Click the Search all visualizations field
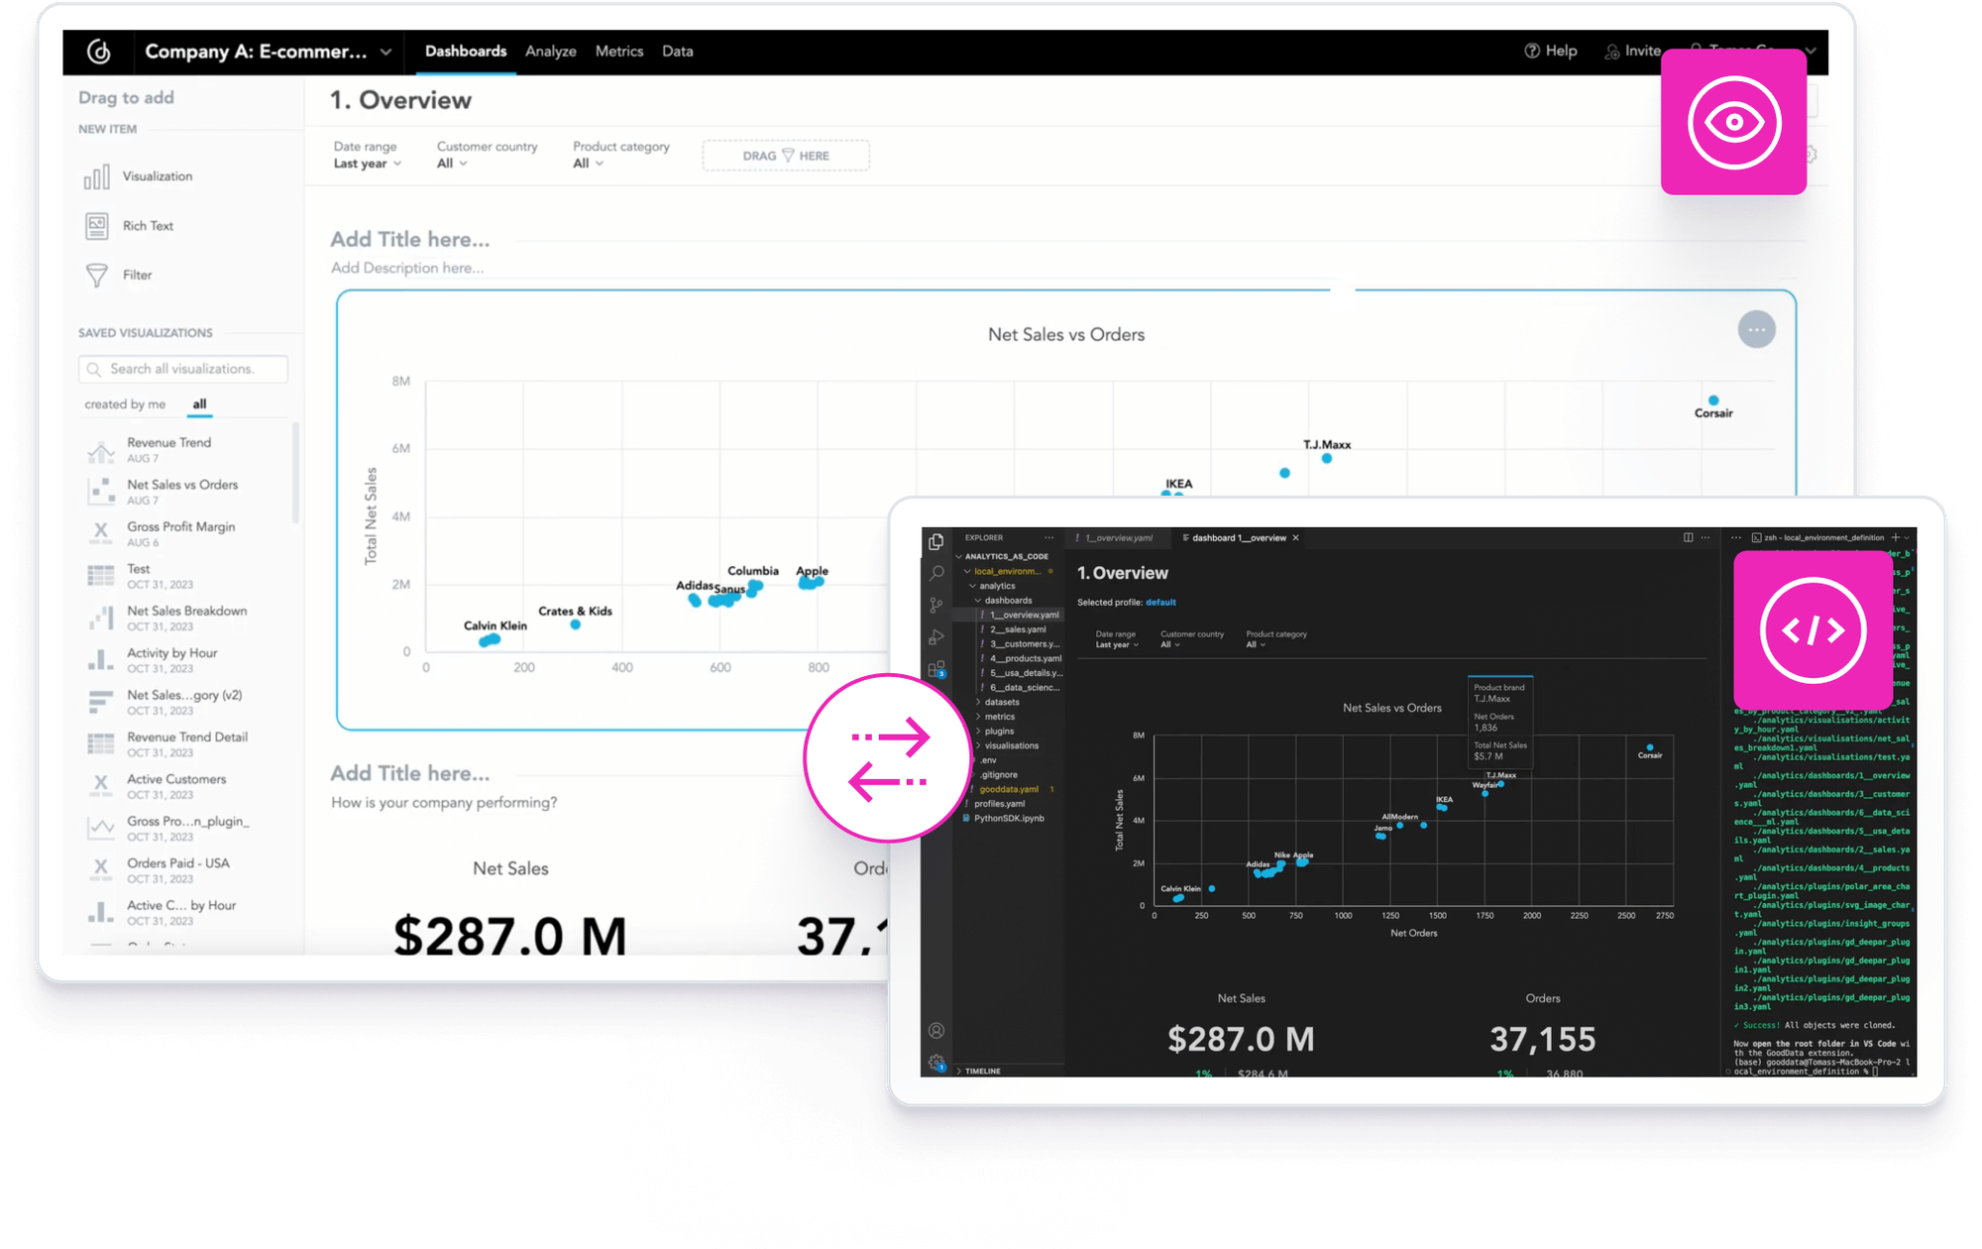Viewport: 1982px width, 1249px height. 181,368
